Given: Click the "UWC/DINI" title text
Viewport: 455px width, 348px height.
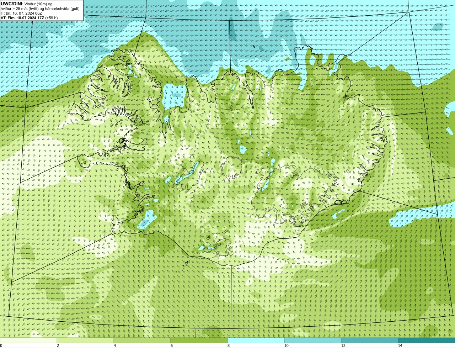Looking at the screenshot, I should point(12,4).
